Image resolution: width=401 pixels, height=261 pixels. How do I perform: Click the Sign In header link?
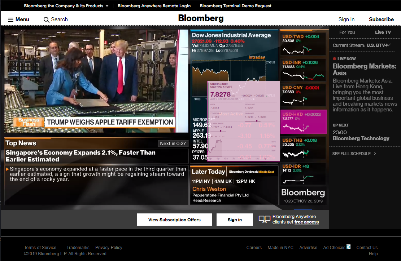pos(346,19)
